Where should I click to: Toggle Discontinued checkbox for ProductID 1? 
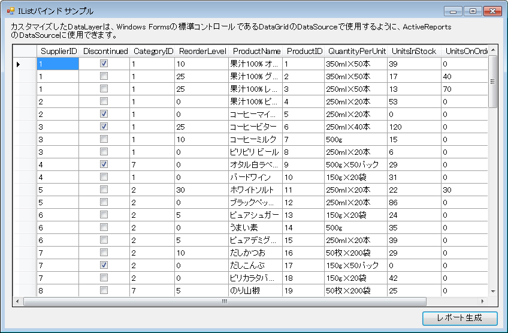104,64
